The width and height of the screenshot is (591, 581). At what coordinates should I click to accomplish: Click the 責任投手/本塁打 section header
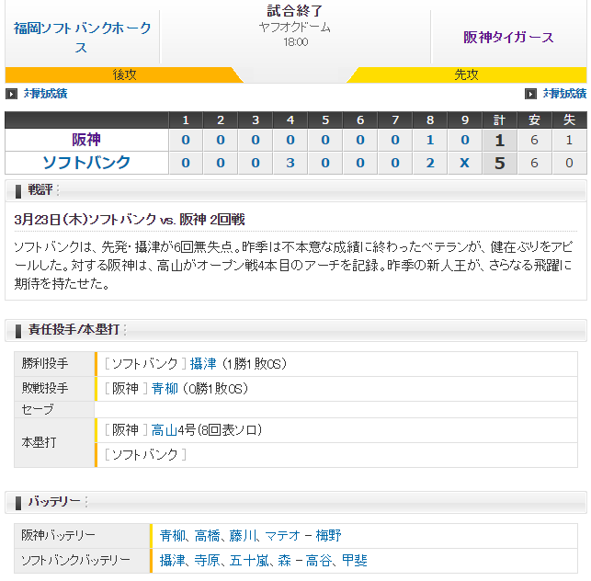click(296, 330)
